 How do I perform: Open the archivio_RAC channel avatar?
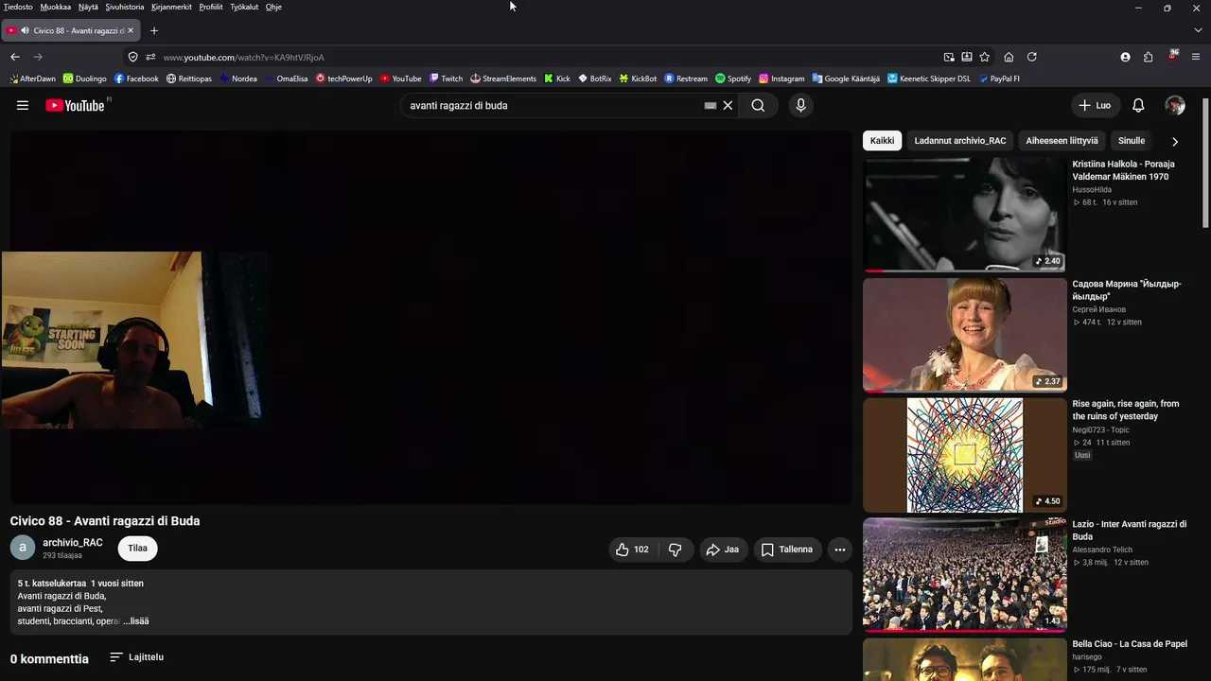click(23, 548)
